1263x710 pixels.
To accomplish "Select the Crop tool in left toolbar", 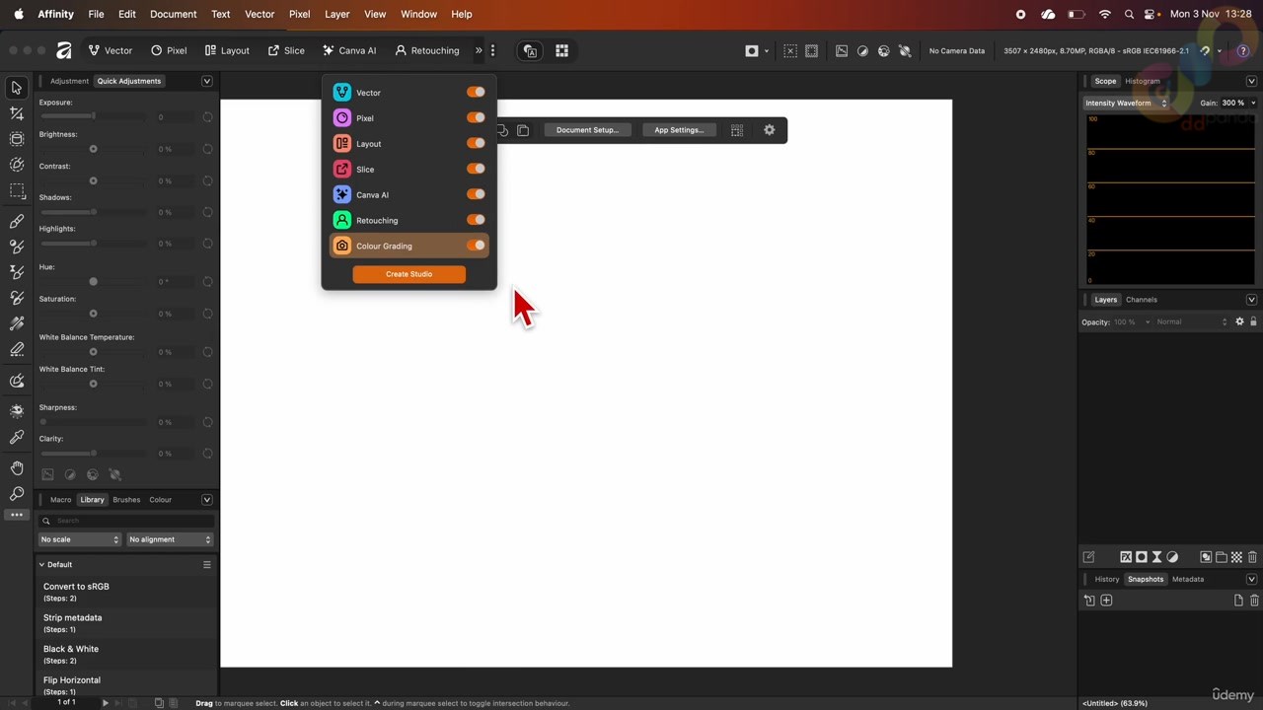I will coord(17,113).
